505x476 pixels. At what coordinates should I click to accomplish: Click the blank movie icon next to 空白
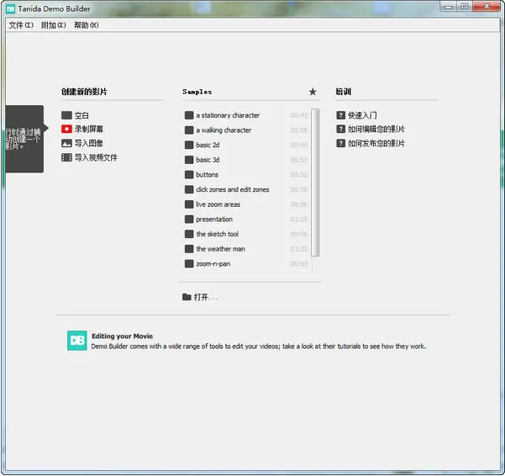[x=66, y=115]
